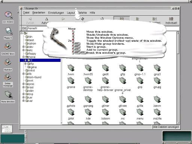Open the Home directory desktop icon
The height and width of the screenshot is (144, 192).
click(9, 94)
